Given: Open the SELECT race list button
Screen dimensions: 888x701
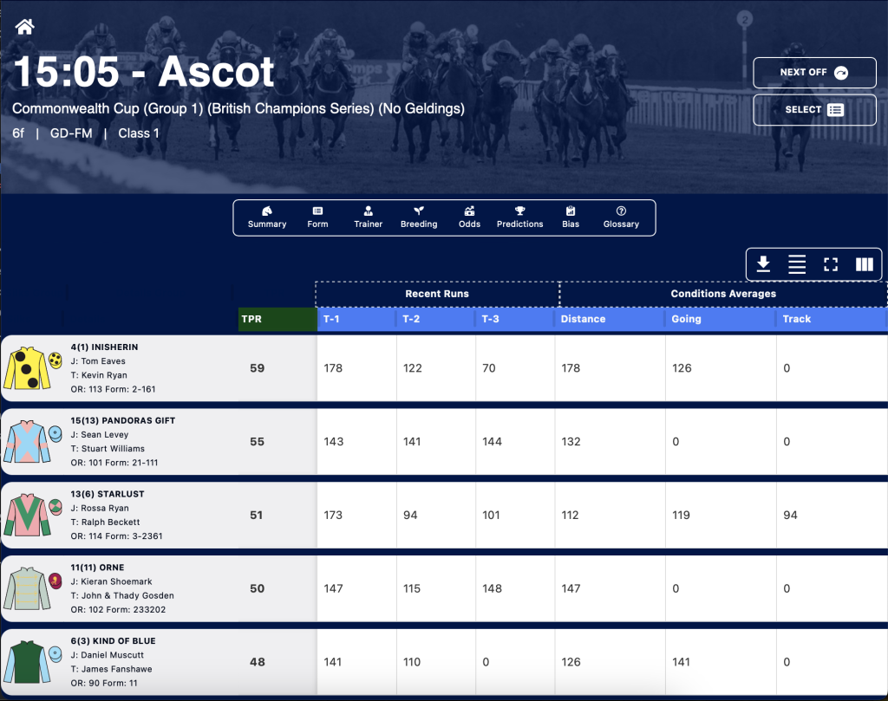Looking at the screenshot, I should (814, 110).
